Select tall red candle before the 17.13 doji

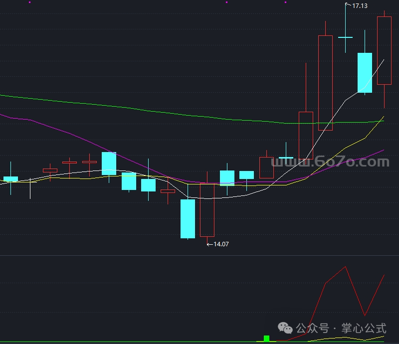point(325,82)
